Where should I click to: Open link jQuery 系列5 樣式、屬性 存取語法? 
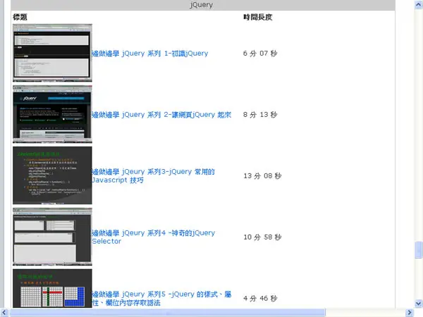(161, 298)
